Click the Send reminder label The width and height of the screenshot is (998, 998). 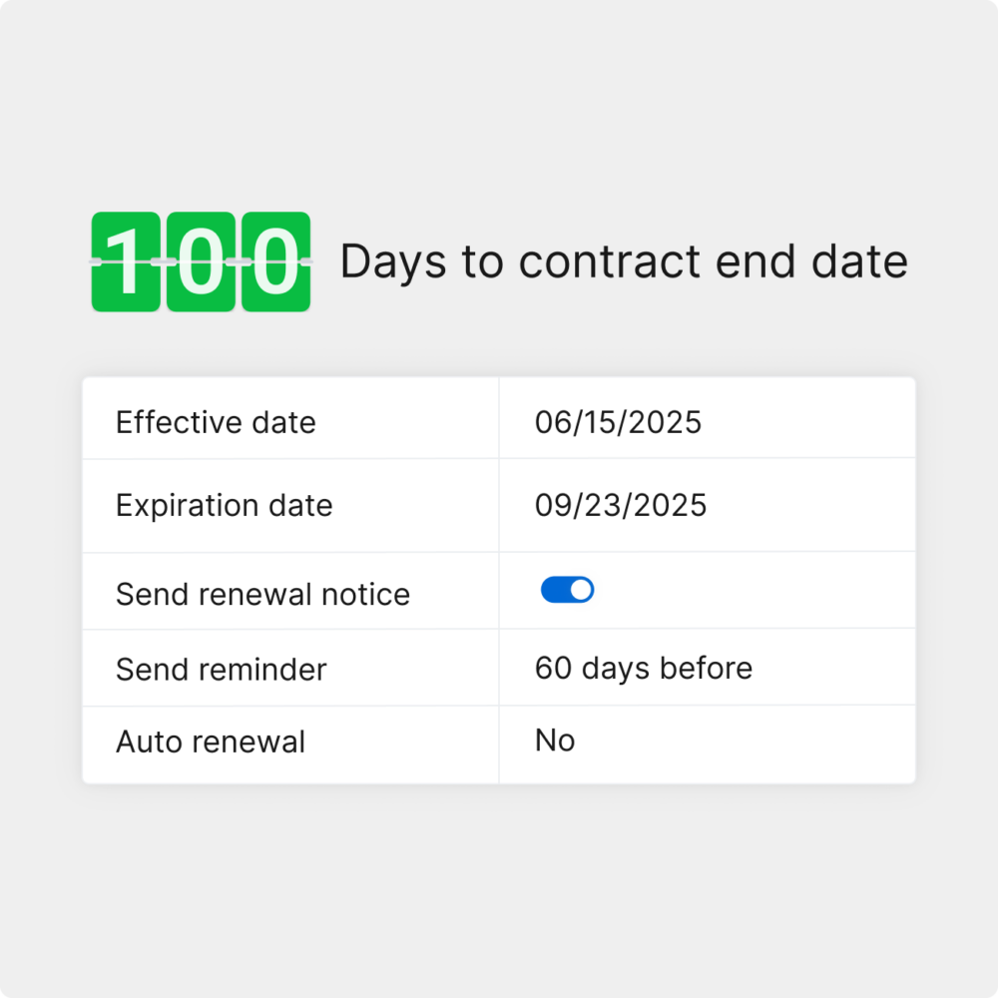click(221, 669)
